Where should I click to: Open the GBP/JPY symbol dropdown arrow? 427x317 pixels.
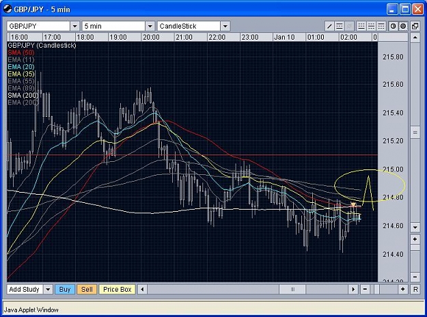75,26
